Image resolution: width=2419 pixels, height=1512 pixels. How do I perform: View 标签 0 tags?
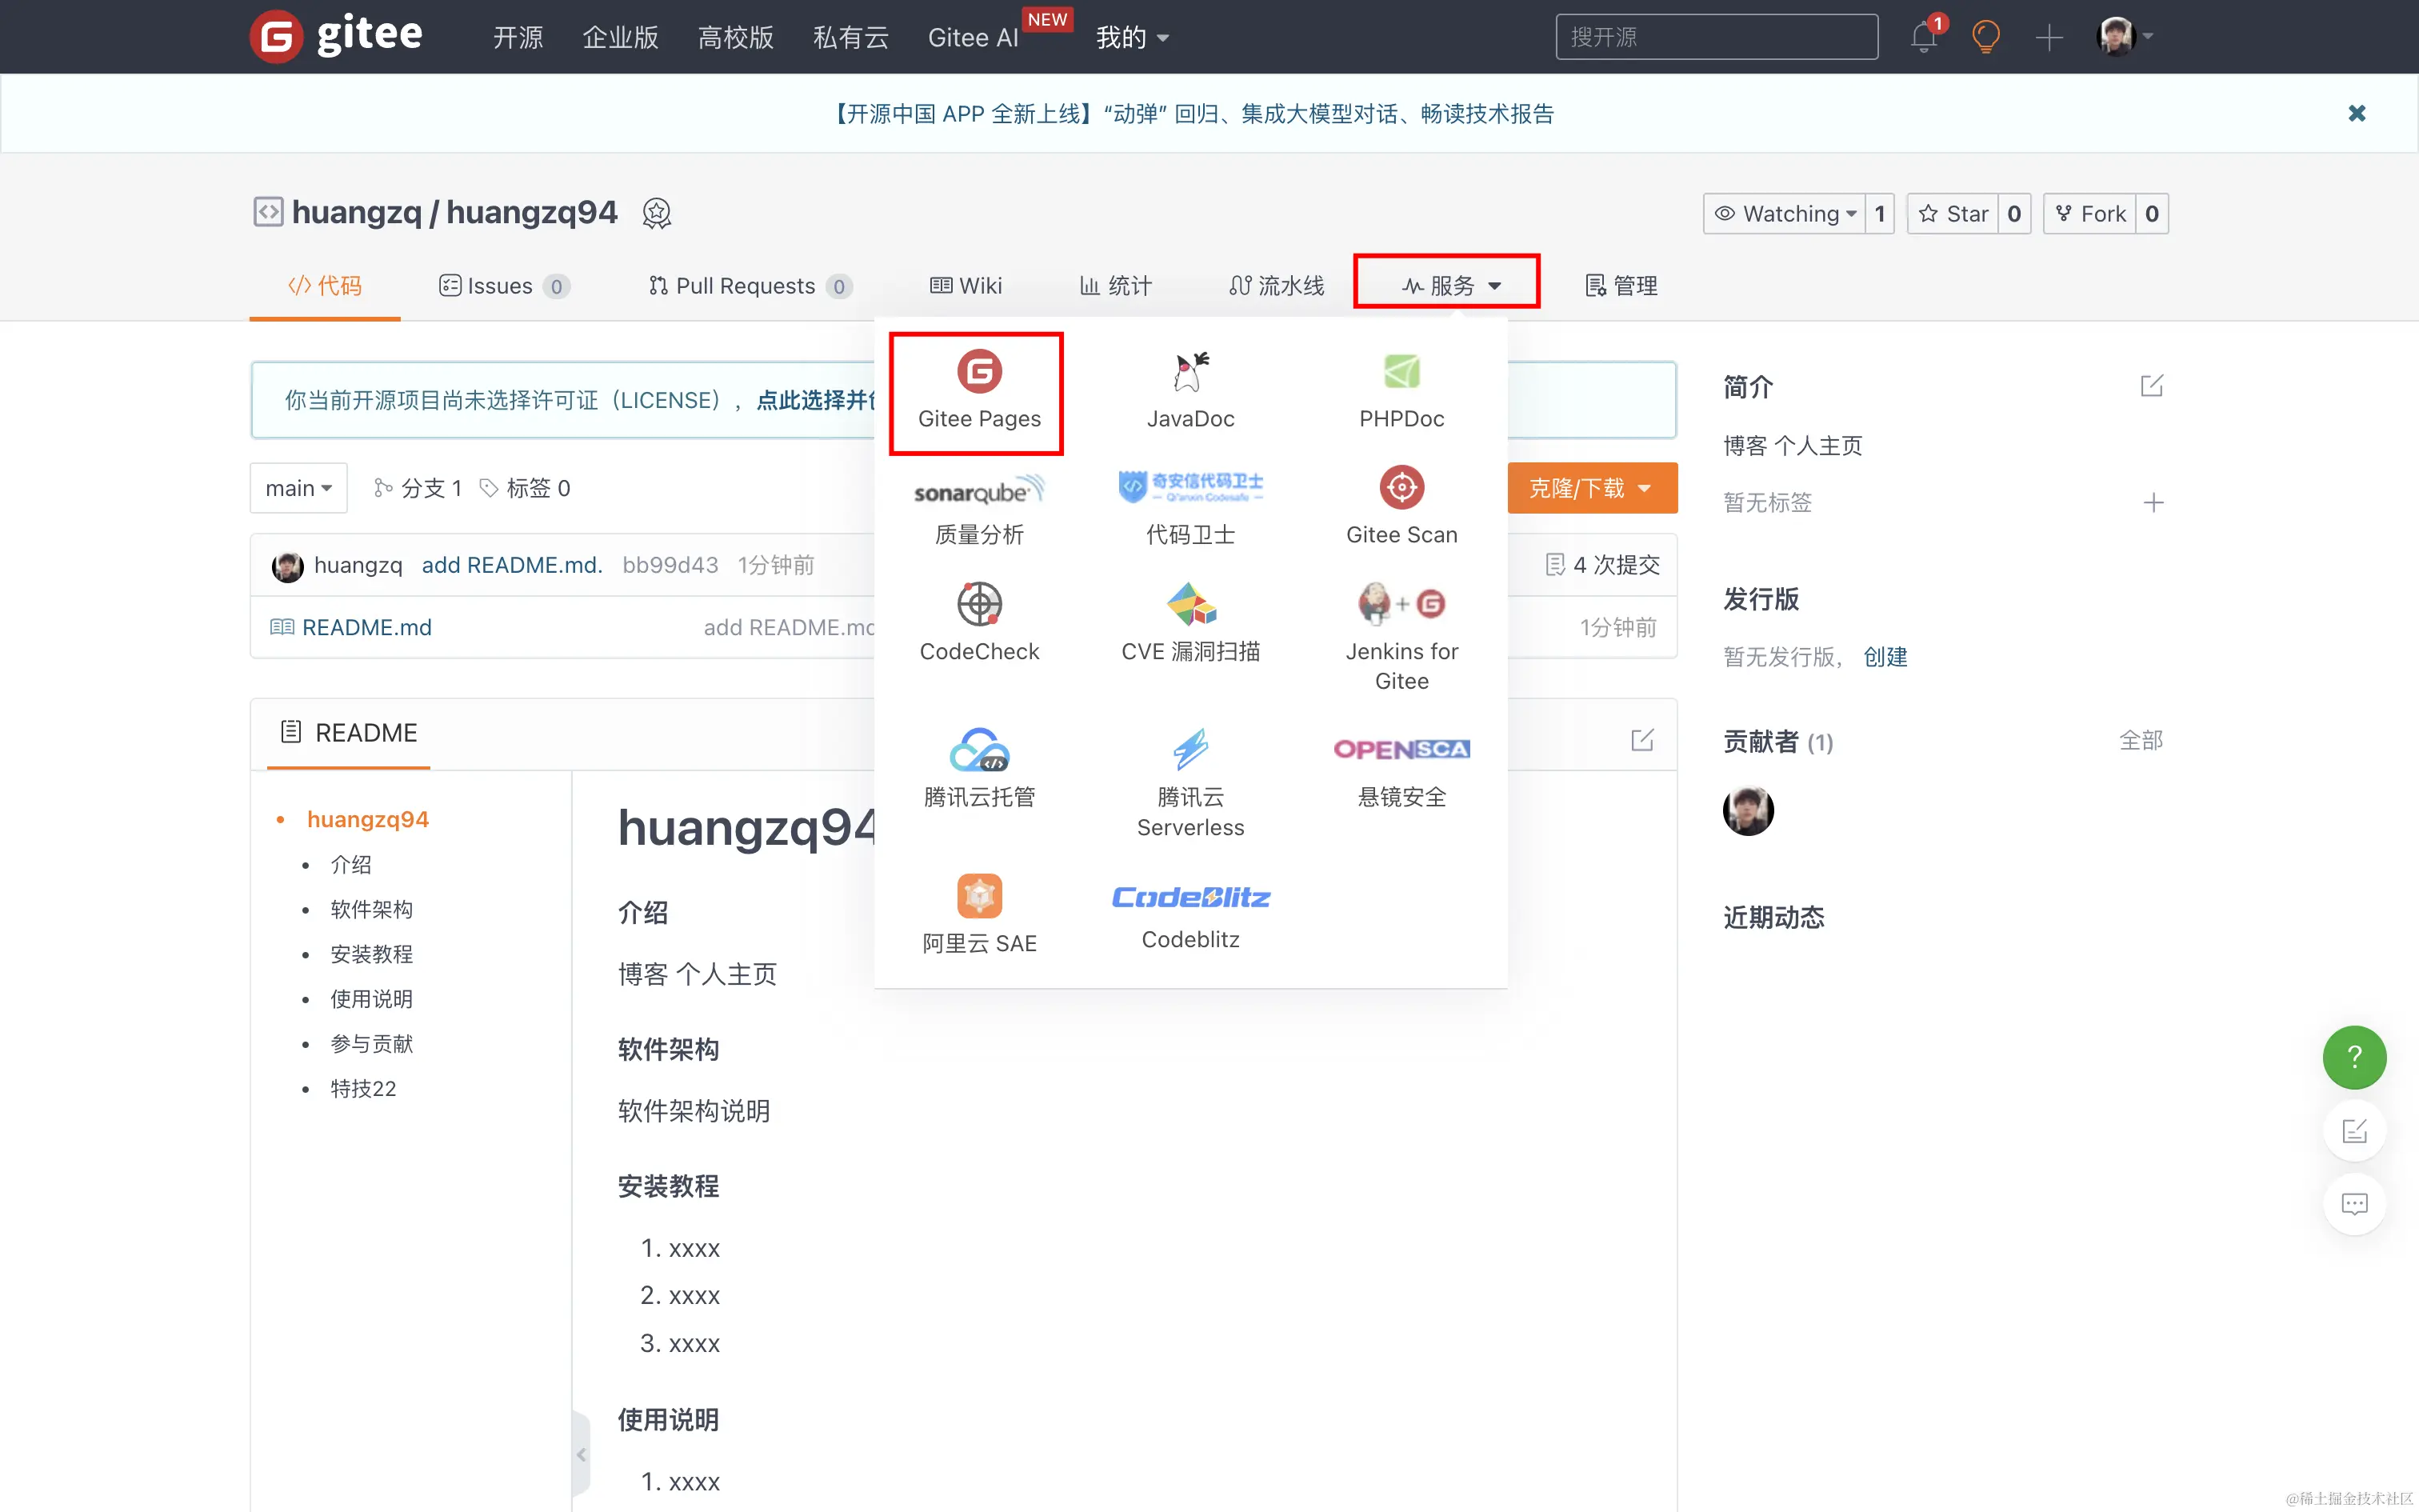point(525,488)
